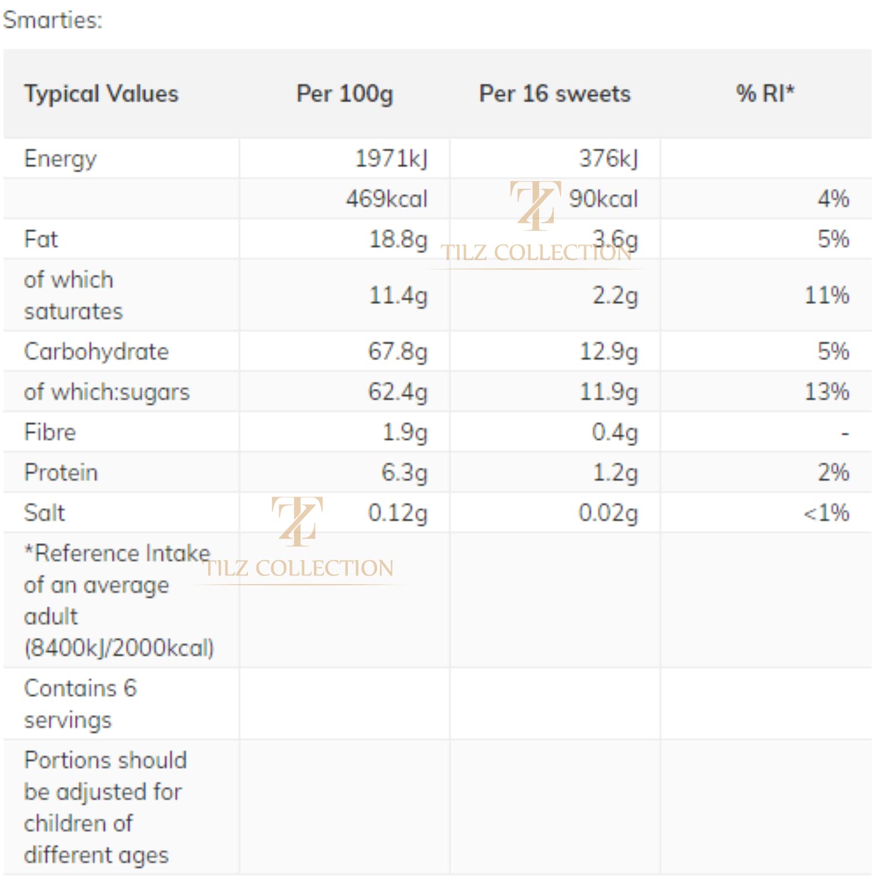The width and height of the screenshot is (877, 877).
Task: Select the 11.4g saturates value
Action: coord(398,296)
